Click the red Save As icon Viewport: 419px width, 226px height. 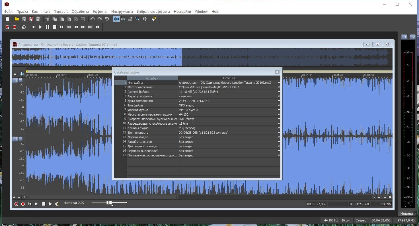[31, 19]
